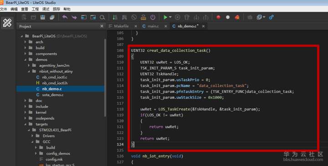
Task: Click the orange burn/flash icon
Action: 143,17
